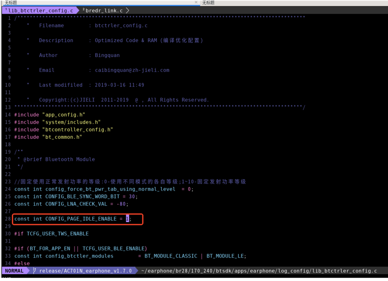Click the constant BT_MODULE_CLASSIC
The height and width of the screenshot is (281, 388).
[x=171, y=256]
